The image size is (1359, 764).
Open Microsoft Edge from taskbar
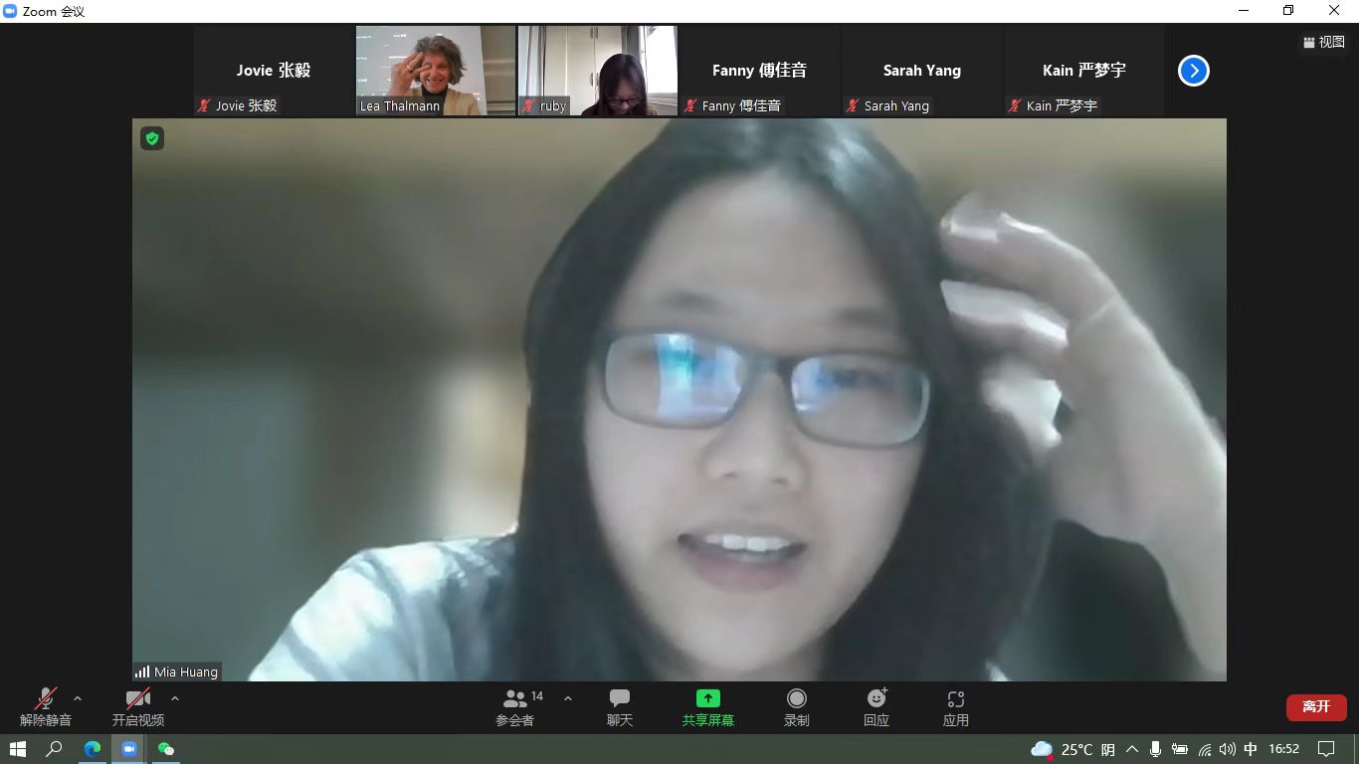[93, 749]
